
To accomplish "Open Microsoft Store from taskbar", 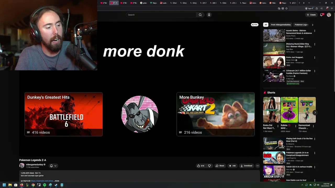I will 16,185.
